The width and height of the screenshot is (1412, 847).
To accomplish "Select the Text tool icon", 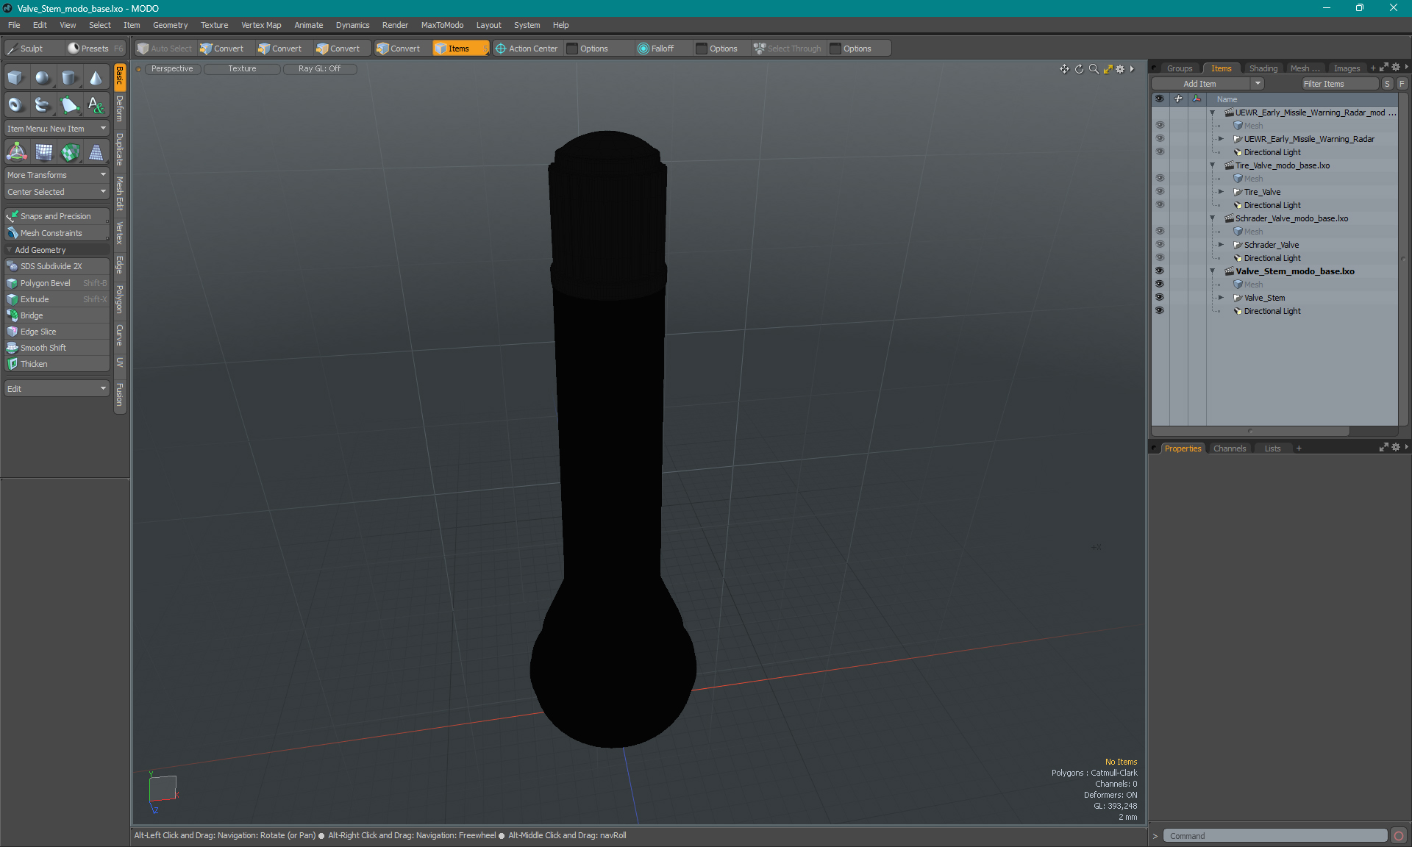I will (x=96, y=105).
